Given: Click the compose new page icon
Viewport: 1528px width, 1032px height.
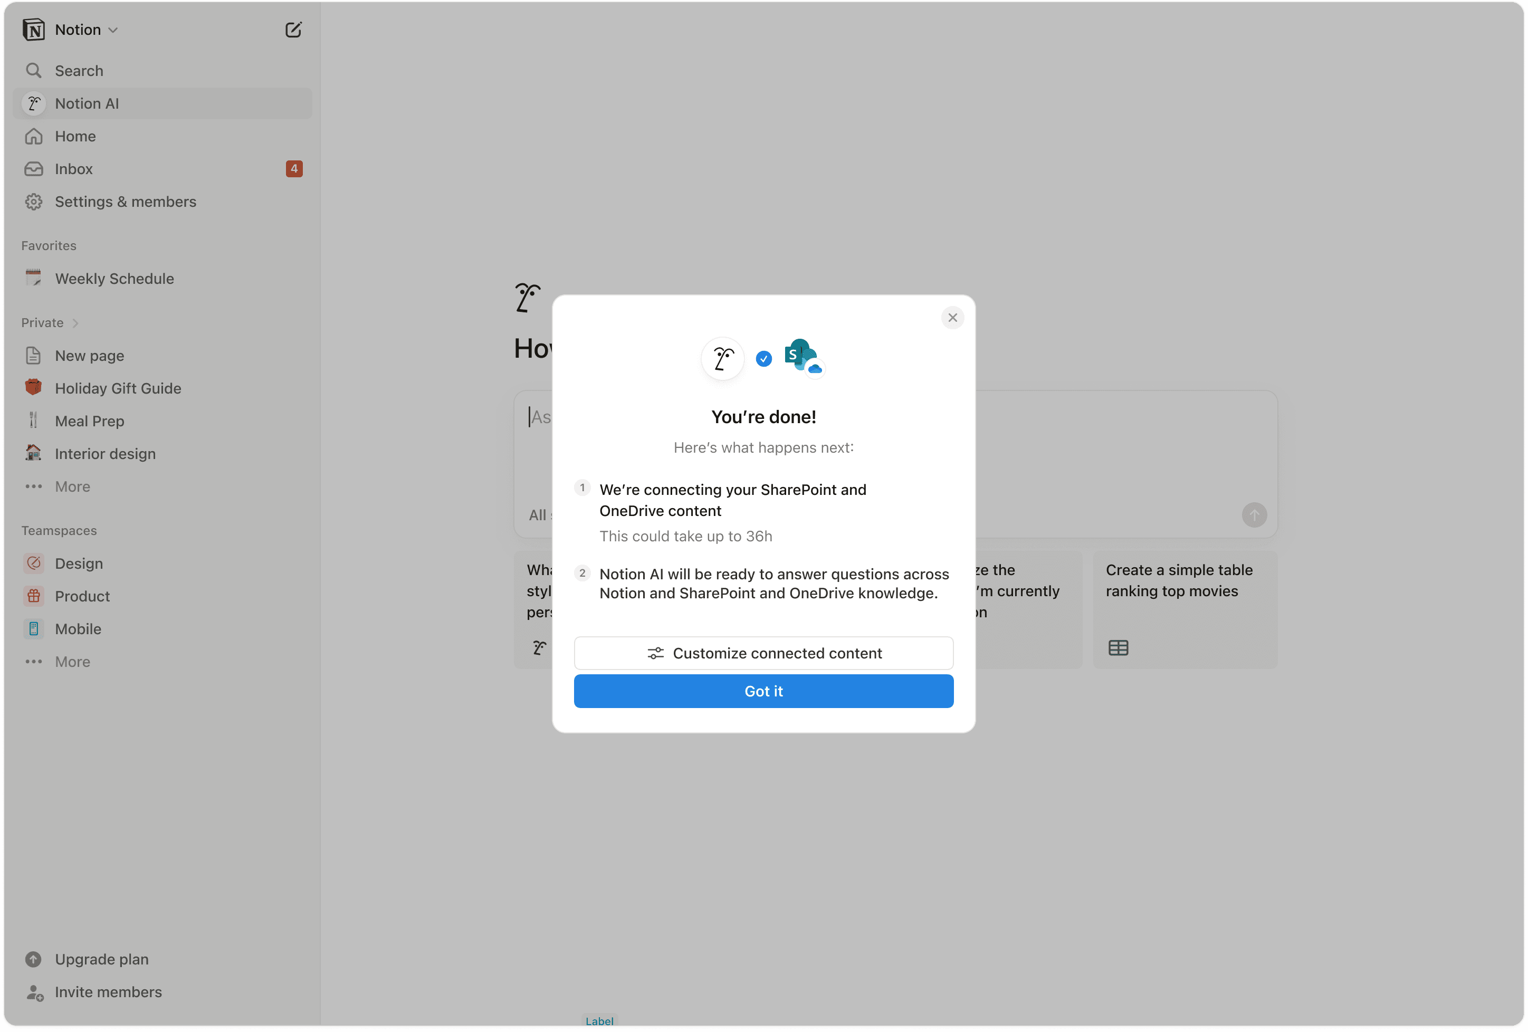Looking at the screenshot, I should (293, 30).
